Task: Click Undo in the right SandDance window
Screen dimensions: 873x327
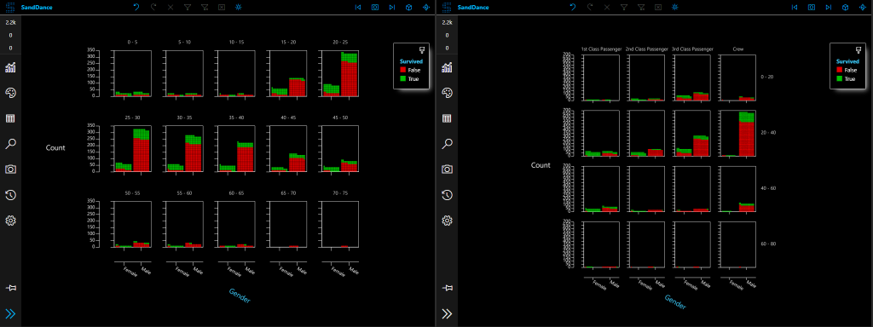Action: point(572,7)
